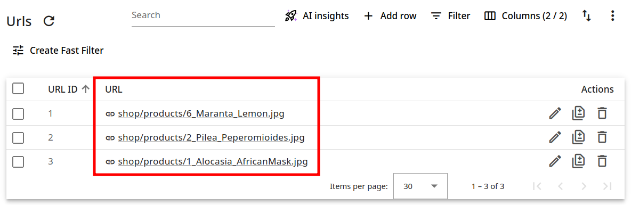The width and height of the screenshot is (631, 205).
Task: Refresh the Urls table with reload icon
Action: click(49, 21)
